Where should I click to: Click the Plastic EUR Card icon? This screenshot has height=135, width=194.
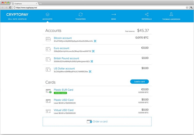[48, 91]
